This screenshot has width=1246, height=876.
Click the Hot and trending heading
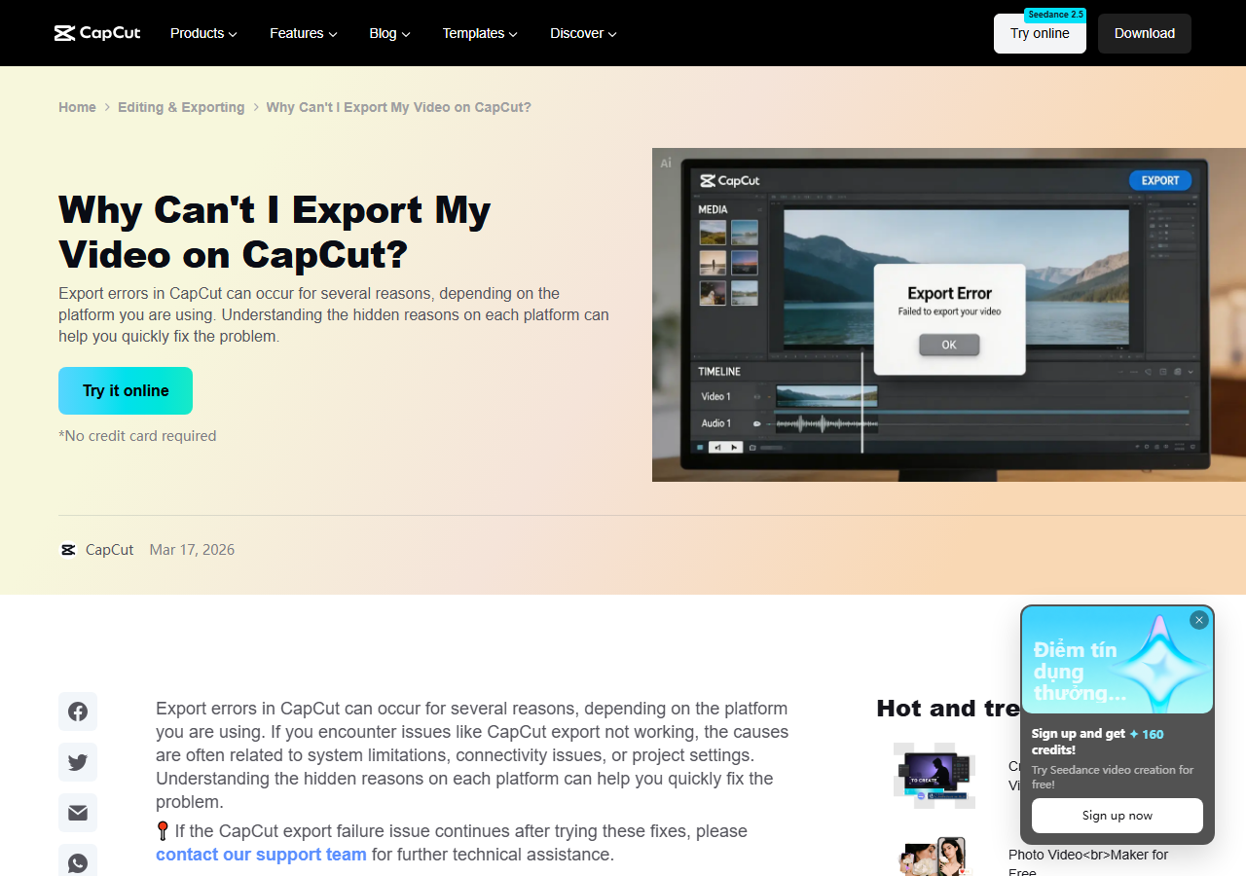click(x=948, y=708)
